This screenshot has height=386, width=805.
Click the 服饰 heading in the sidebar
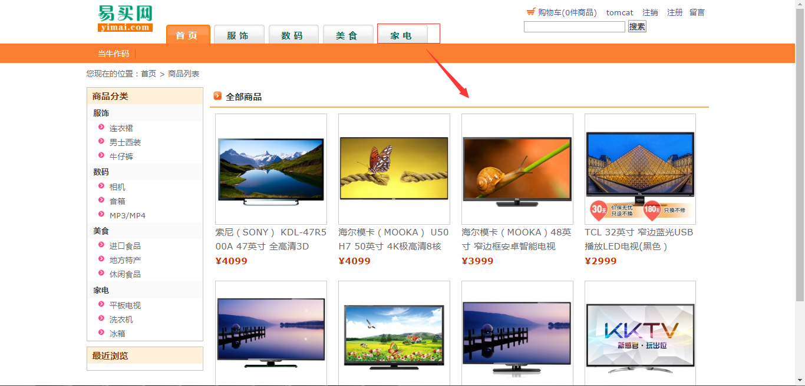(101, 113)
